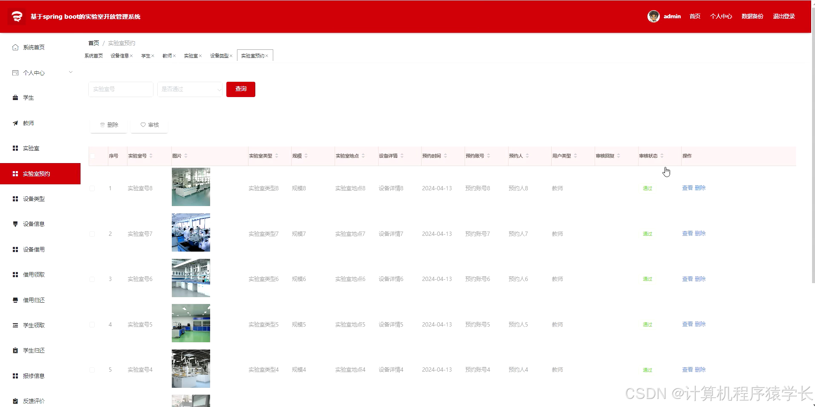Toggle the select-all header checkbox
Image resolution: width=815 pixels, height=407 pixels.
92,156
